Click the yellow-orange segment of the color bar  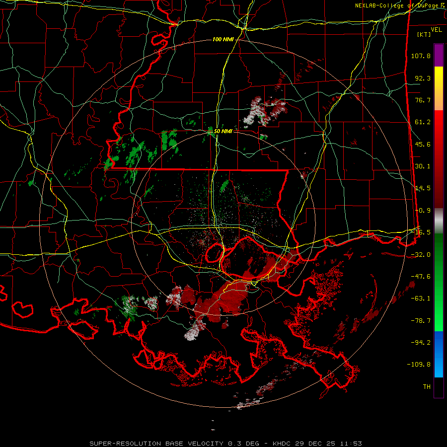pyautogui.click(x=439, y=88)
